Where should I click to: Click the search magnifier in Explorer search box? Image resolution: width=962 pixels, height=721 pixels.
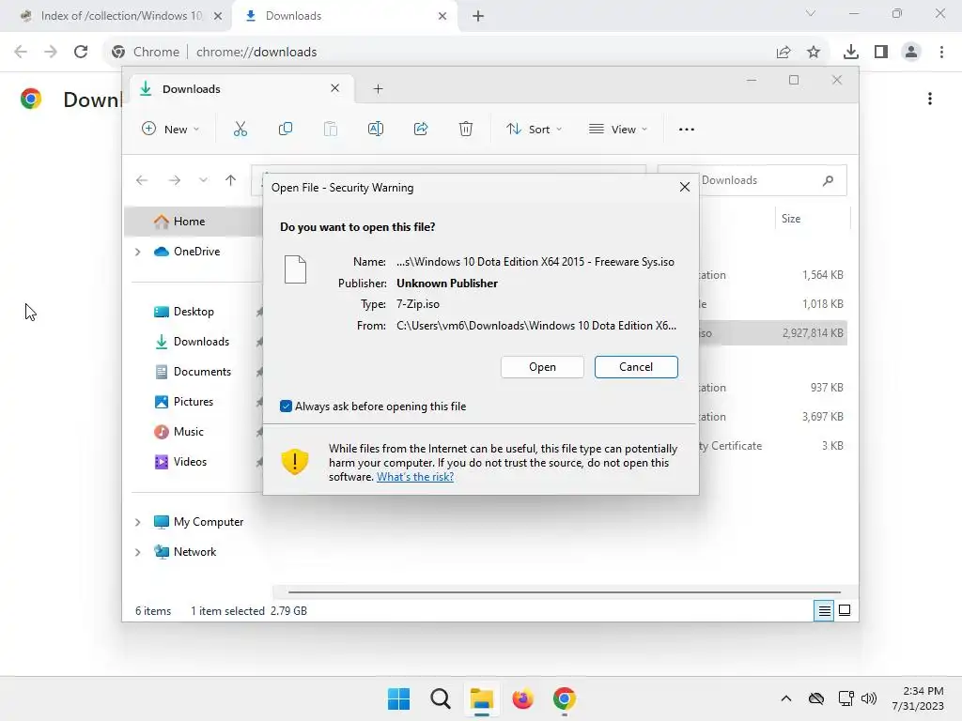tap(829, 180)
